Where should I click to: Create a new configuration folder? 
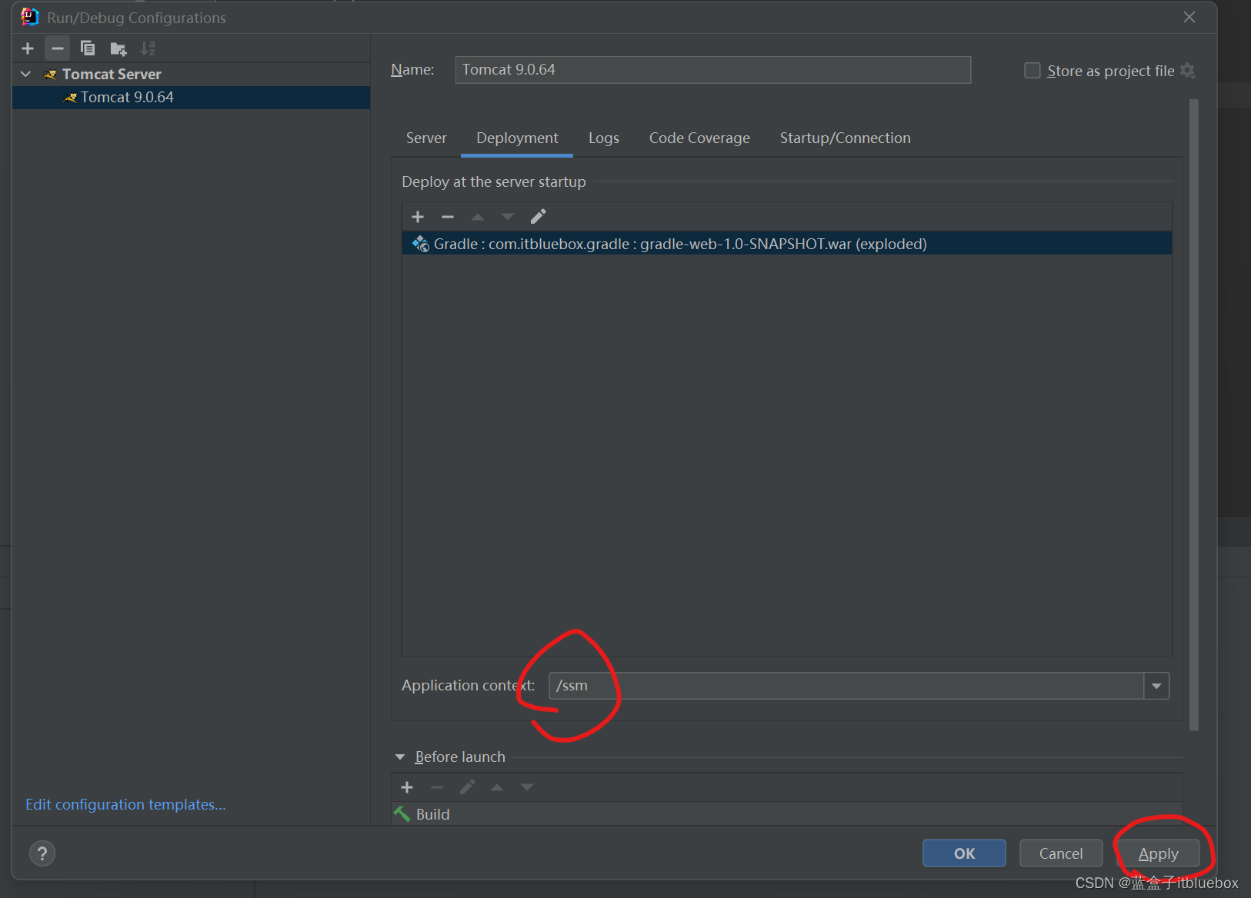tap(118, 48)
